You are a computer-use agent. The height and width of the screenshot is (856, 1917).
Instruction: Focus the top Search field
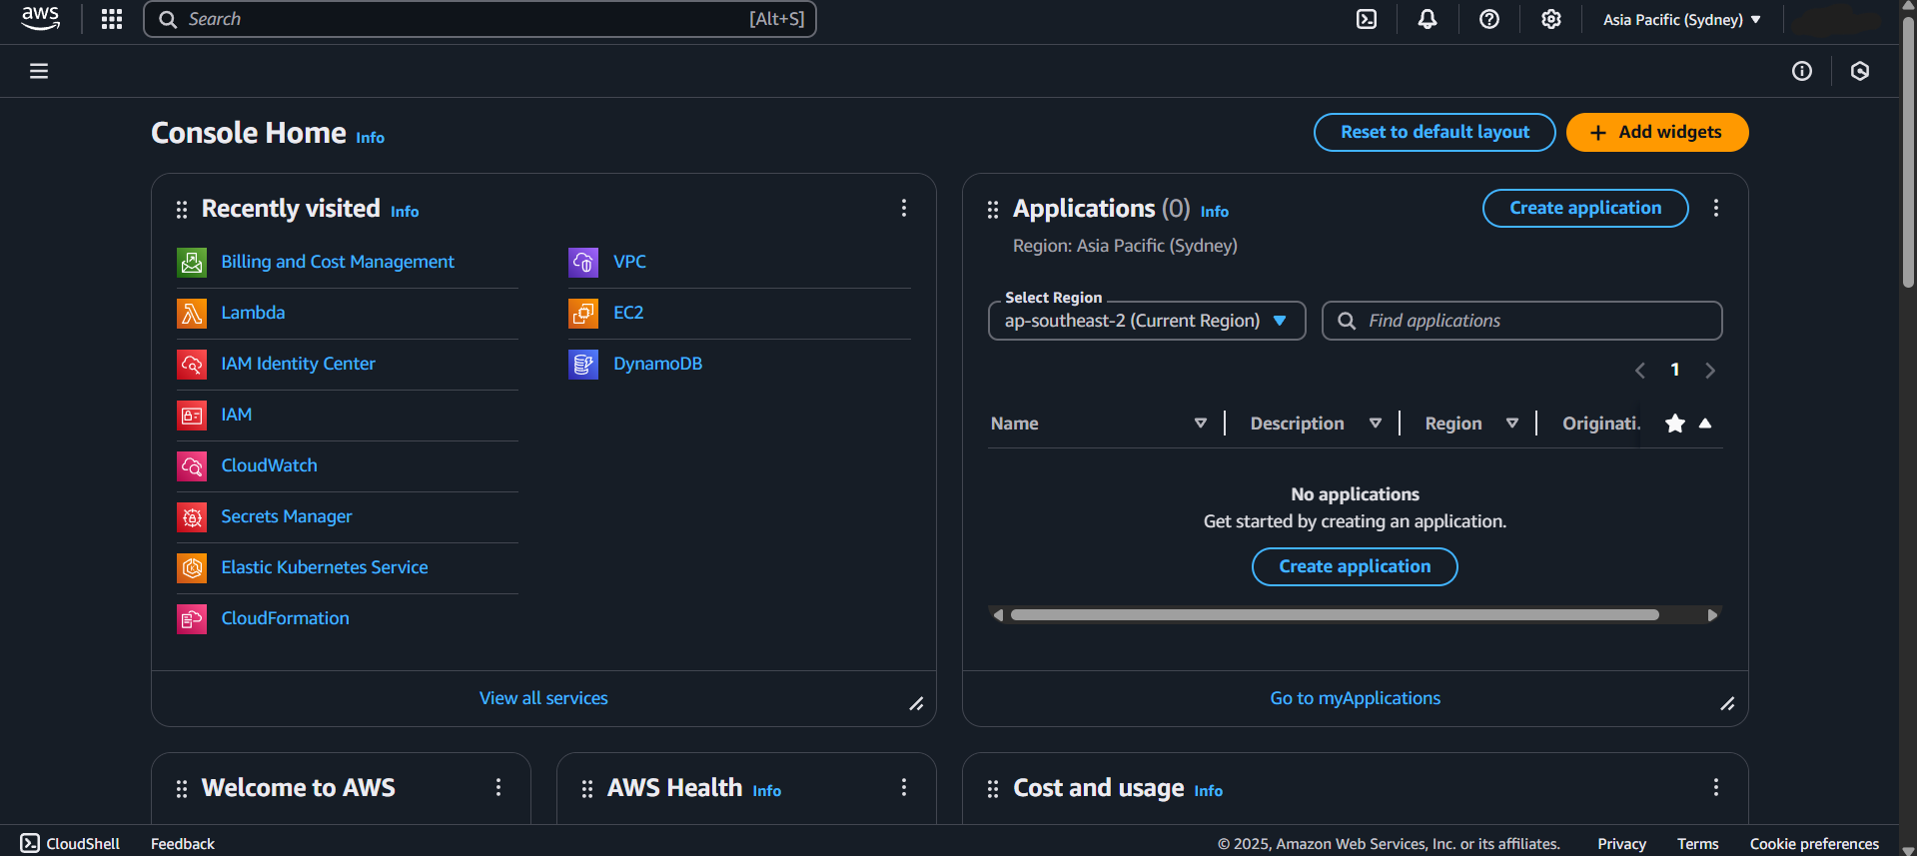[479, 19]
